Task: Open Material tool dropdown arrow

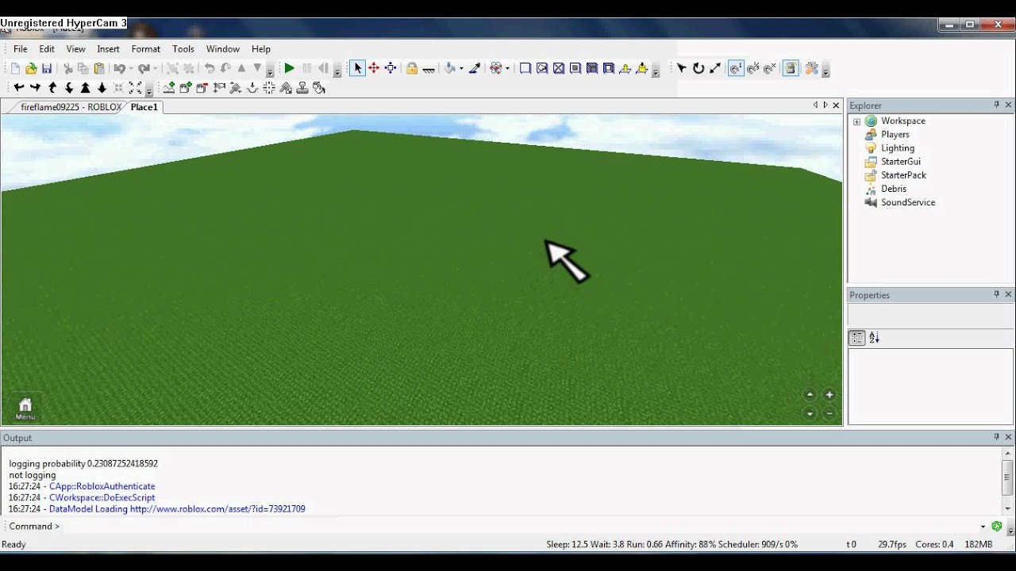Action: pyautogui.click(x=507, y=69)
